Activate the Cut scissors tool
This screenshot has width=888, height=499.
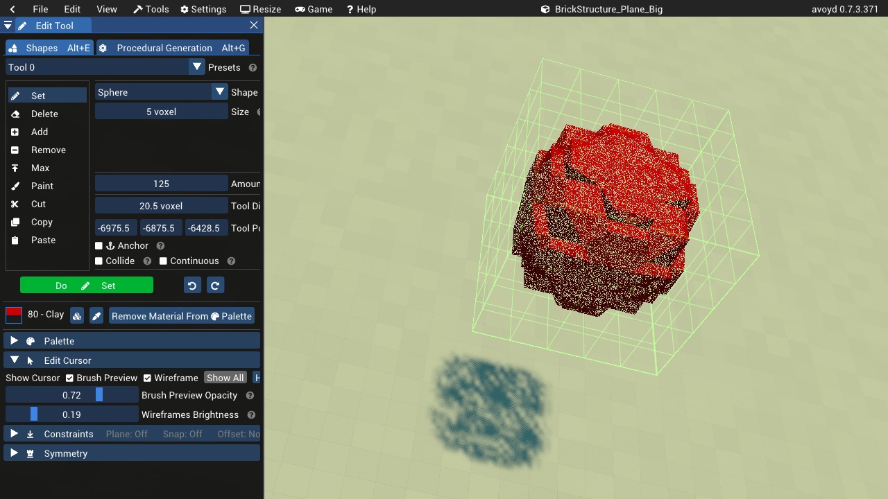pos(36,204)
